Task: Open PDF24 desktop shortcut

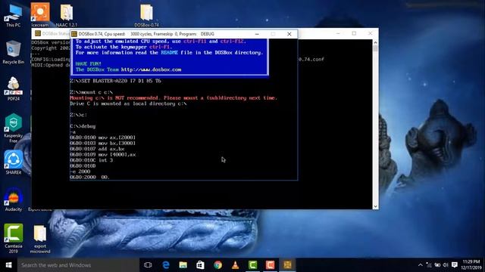Action: click(14, 89)
